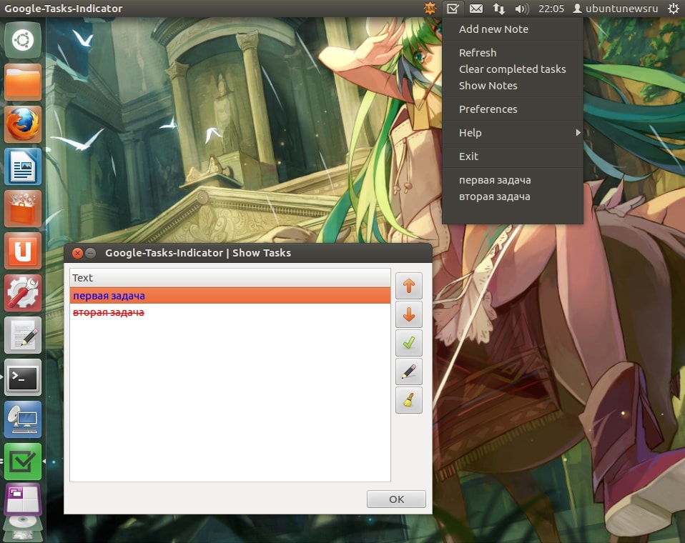Click the orange move up arrow button
This screenshot has width=685, height=543.
pos(408,286)
